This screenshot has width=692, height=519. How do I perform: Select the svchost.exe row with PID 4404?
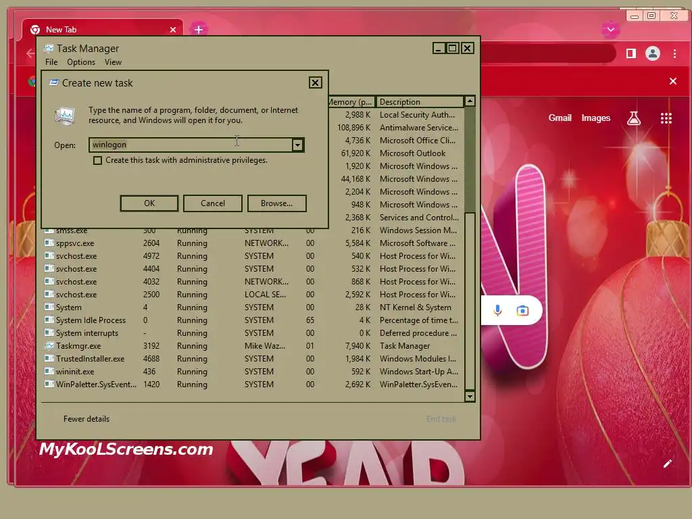pyautogui.click(x=254, y=269)
